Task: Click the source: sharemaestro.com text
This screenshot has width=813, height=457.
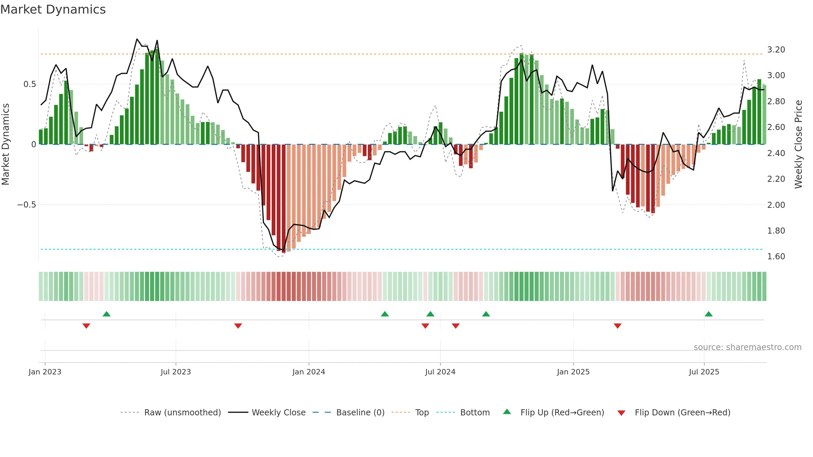Action: click(748, 347)
